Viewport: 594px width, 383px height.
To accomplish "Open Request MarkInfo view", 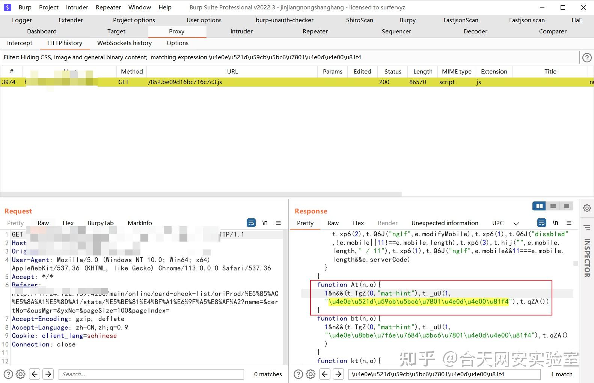I will [x=140, y=223].
